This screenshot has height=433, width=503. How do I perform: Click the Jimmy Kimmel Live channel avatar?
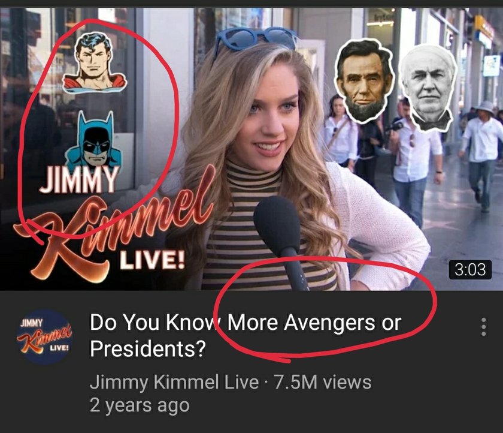click(x=44, y=336)
